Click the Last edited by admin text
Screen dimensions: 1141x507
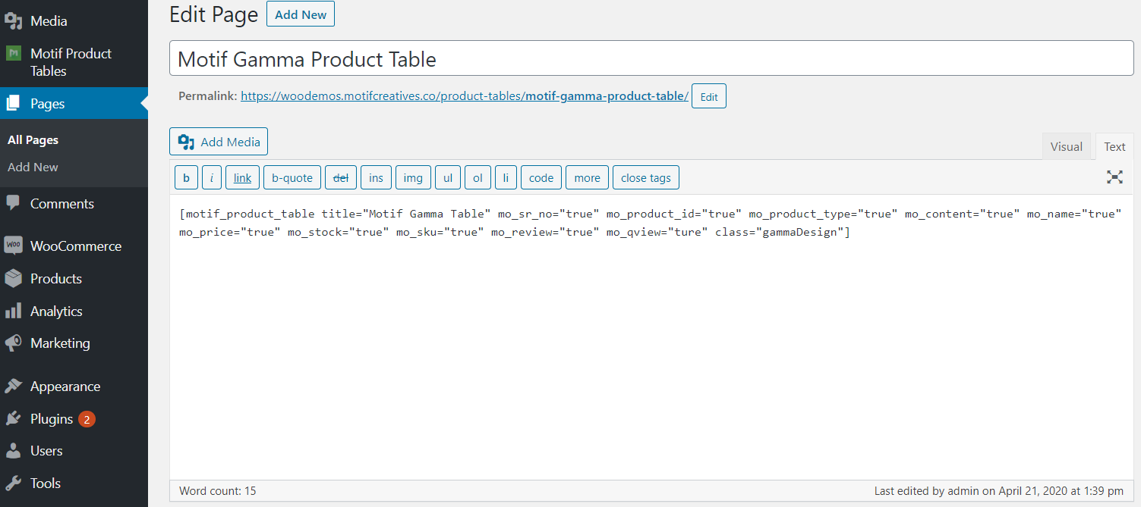(x=999, y=490)
